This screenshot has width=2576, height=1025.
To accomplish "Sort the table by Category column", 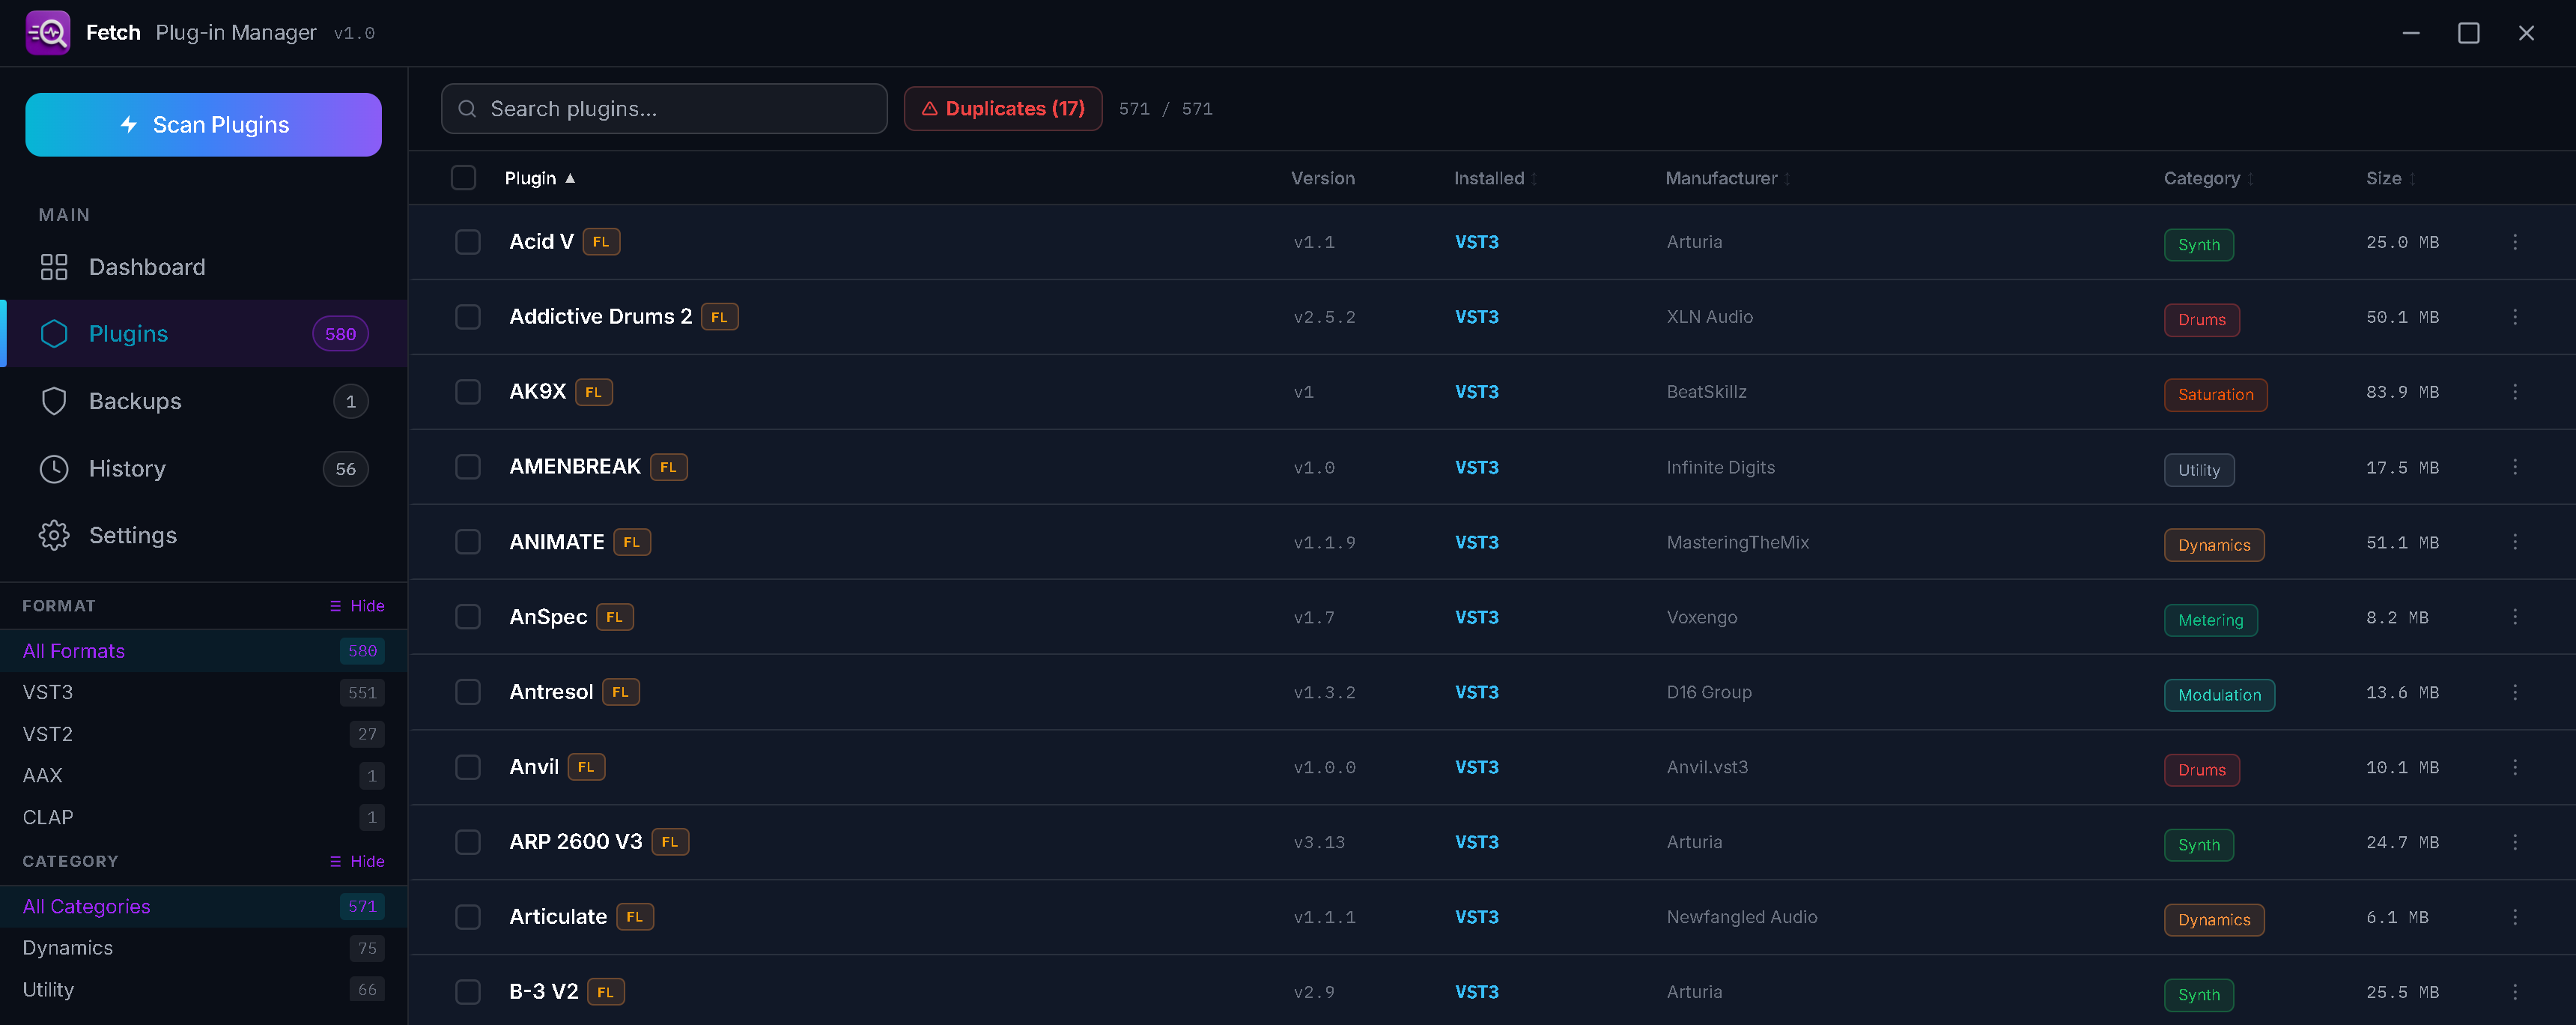I will [2208, 178].
